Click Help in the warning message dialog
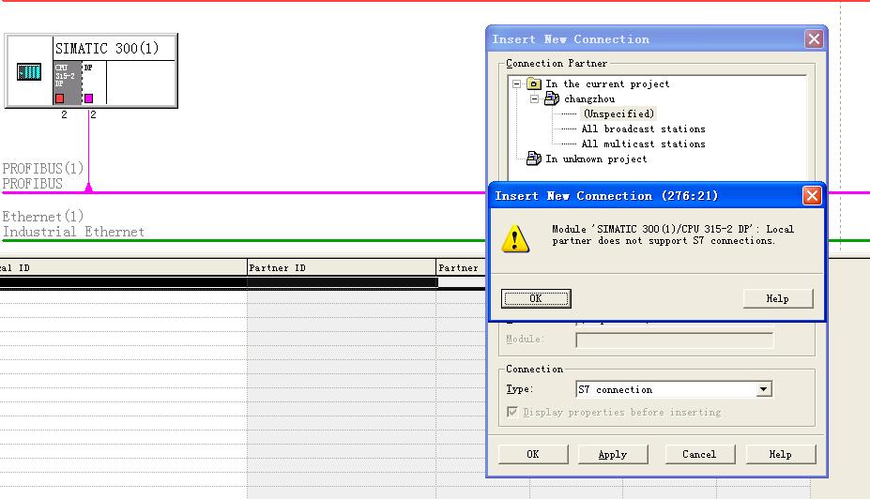 [x=778, y=298]
